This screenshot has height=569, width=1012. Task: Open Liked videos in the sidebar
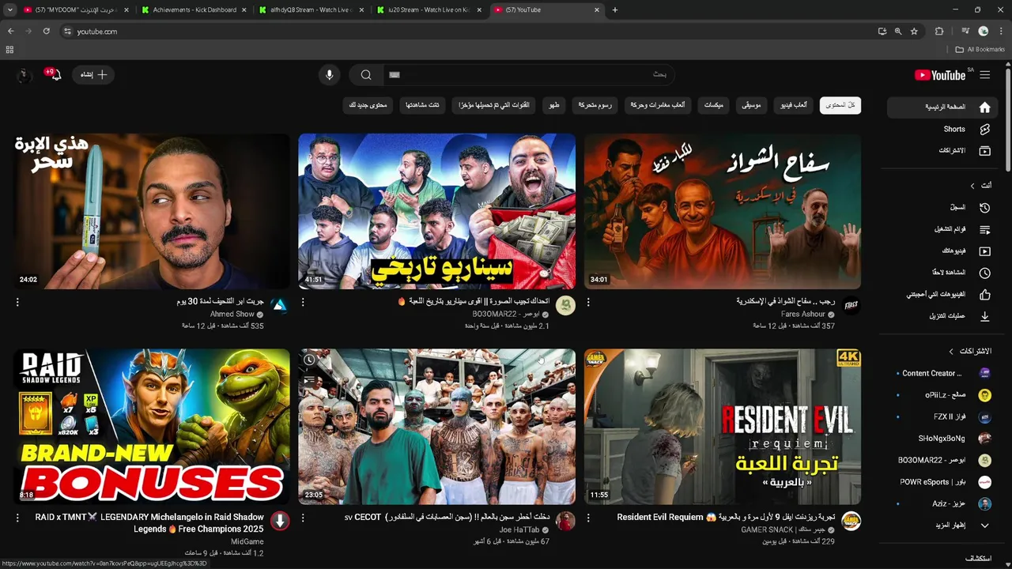click(941, 295)
